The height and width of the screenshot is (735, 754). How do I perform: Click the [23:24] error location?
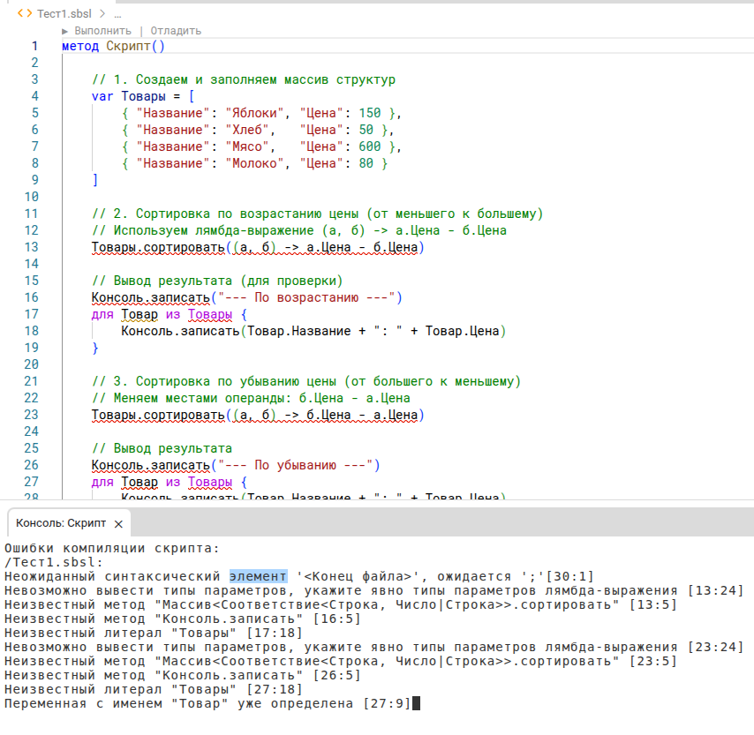coord(716,647)
